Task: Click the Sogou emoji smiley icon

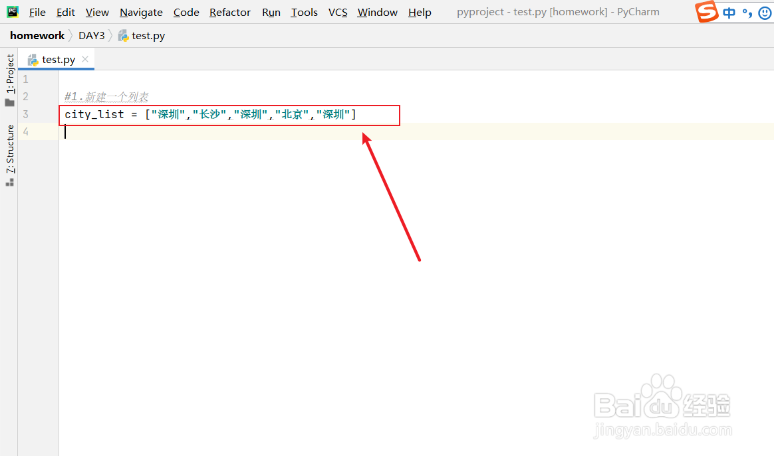Action: 765,13
